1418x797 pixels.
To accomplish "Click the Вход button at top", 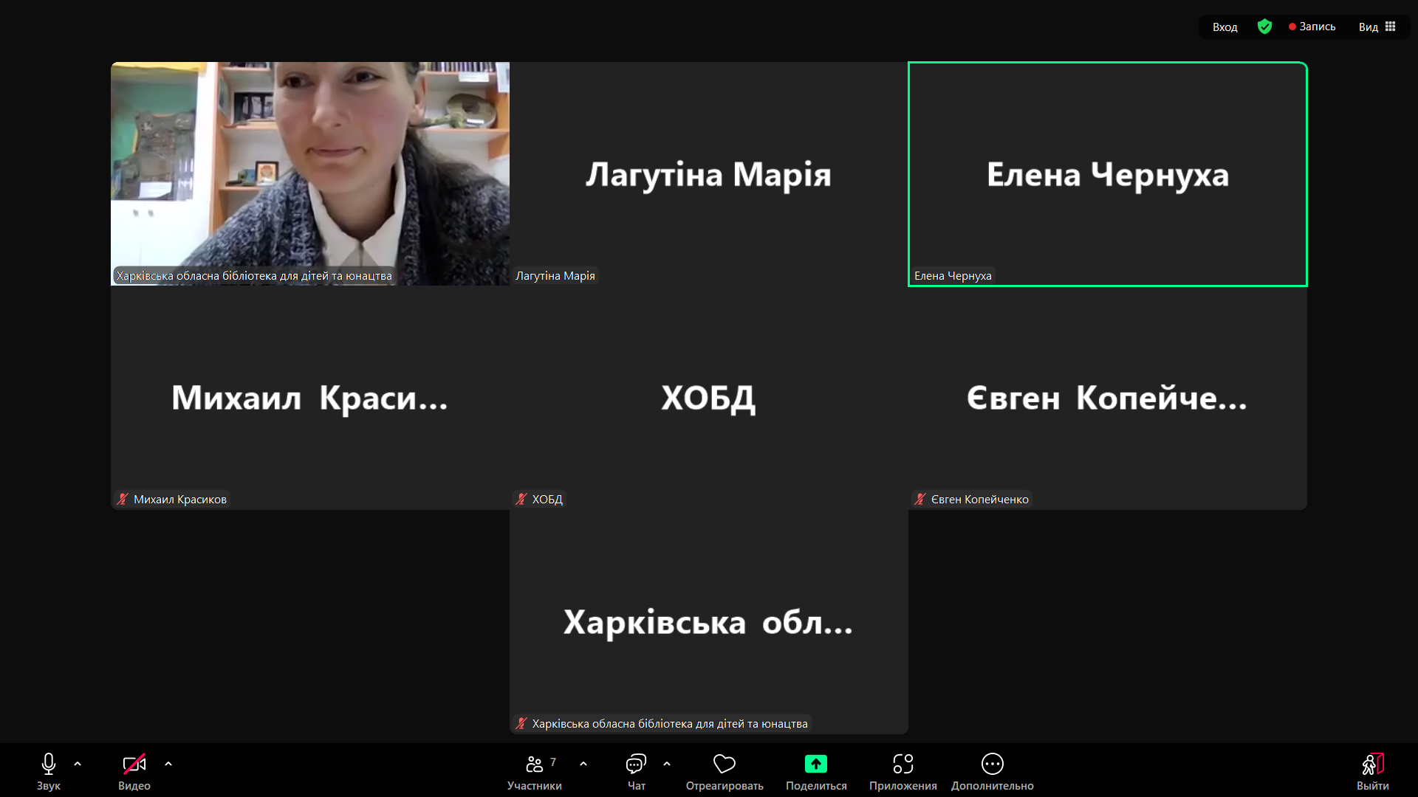I will tap(1225, 27).
